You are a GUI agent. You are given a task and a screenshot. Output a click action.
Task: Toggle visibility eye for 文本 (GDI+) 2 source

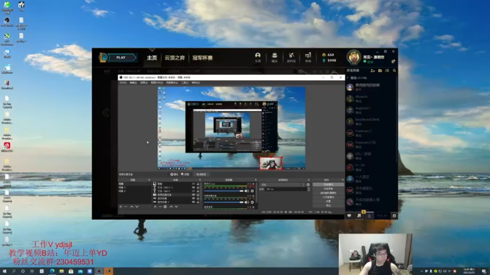[x=194, y=188]
